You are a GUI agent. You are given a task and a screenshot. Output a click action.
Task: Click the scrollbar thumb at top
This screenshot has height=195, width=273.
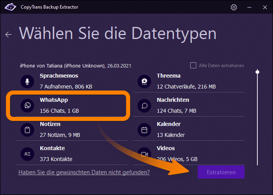[258, 72]
